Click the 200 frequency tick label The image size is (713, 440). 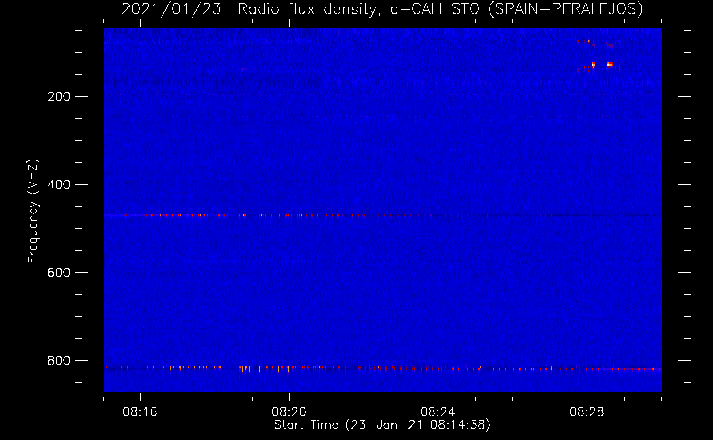[59, 97]
